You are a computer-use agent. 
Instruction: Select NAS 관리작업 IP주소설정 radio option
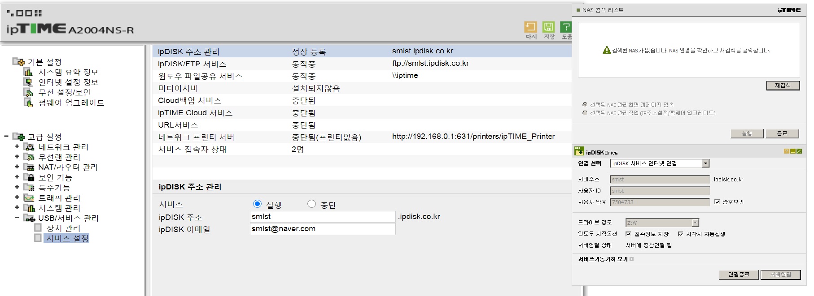[x=585, y=113]
